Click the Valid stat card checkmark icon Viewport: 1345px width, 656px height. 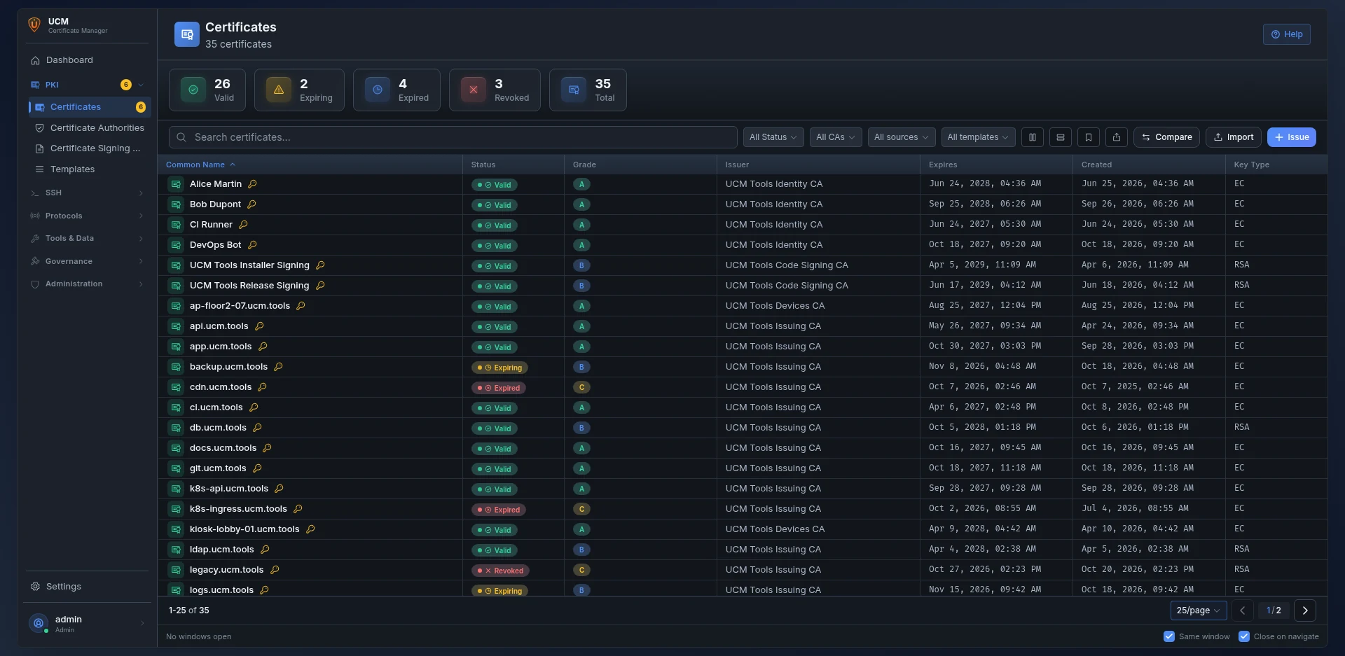click(193, 90)
